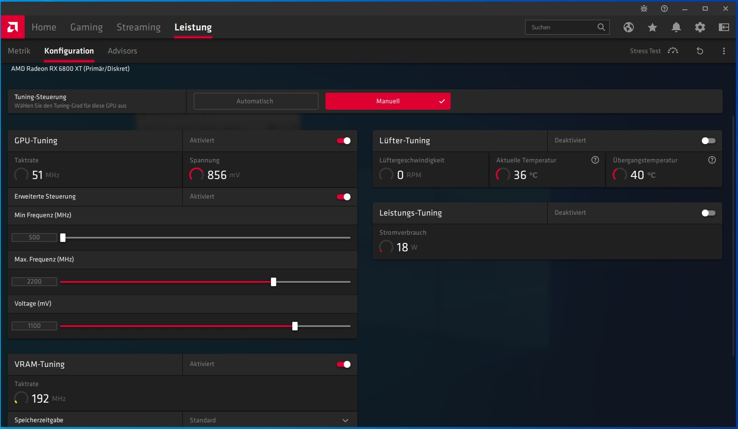
Task: Click the Suchen search field
Action: click(567, 27)
